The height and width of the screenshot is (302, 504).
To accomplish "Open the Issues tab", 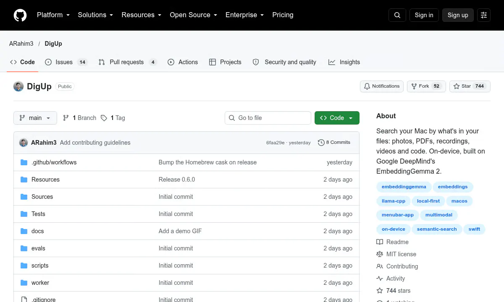I will click(x=66, y=62).
